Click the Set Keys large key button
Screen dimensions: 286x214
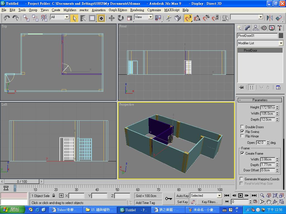tap(168, 199)
